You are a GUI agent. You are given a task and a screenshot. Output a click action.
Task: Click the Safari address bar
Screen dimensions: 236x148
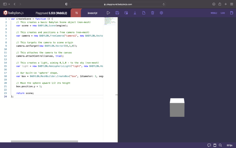pyautogui.click(x=118, y=4)
